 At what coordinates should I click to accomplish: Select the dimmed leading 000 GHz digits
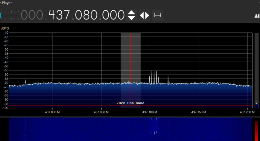click(x=32, y=15)
